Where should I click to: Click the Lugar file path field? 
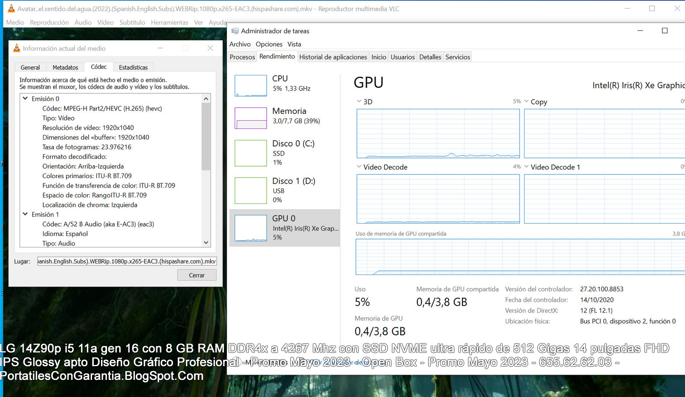pyautogui.click(x=127, y=261)
